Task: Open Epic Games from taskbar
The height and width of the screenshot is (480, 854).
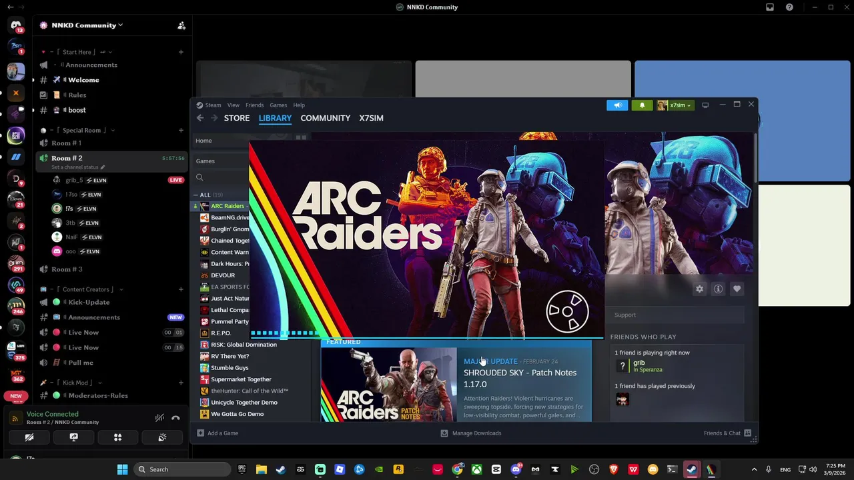Action: 242,469
